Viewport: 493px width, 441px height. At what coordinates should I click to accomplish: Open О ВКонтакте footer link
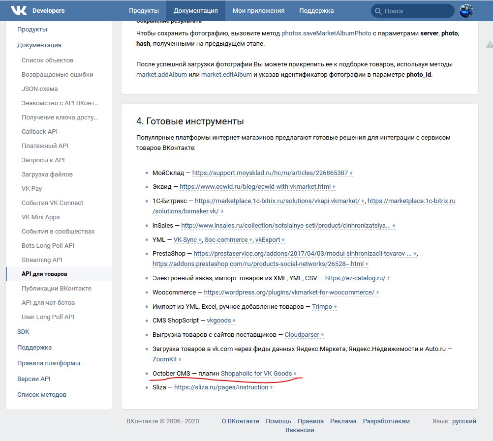(241, 421)
